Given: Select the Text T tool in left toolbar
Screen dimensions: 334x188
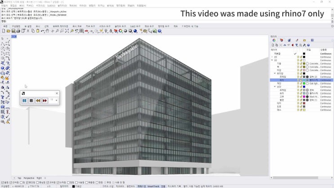Looking at the screenshot, I should coord(3,97).
